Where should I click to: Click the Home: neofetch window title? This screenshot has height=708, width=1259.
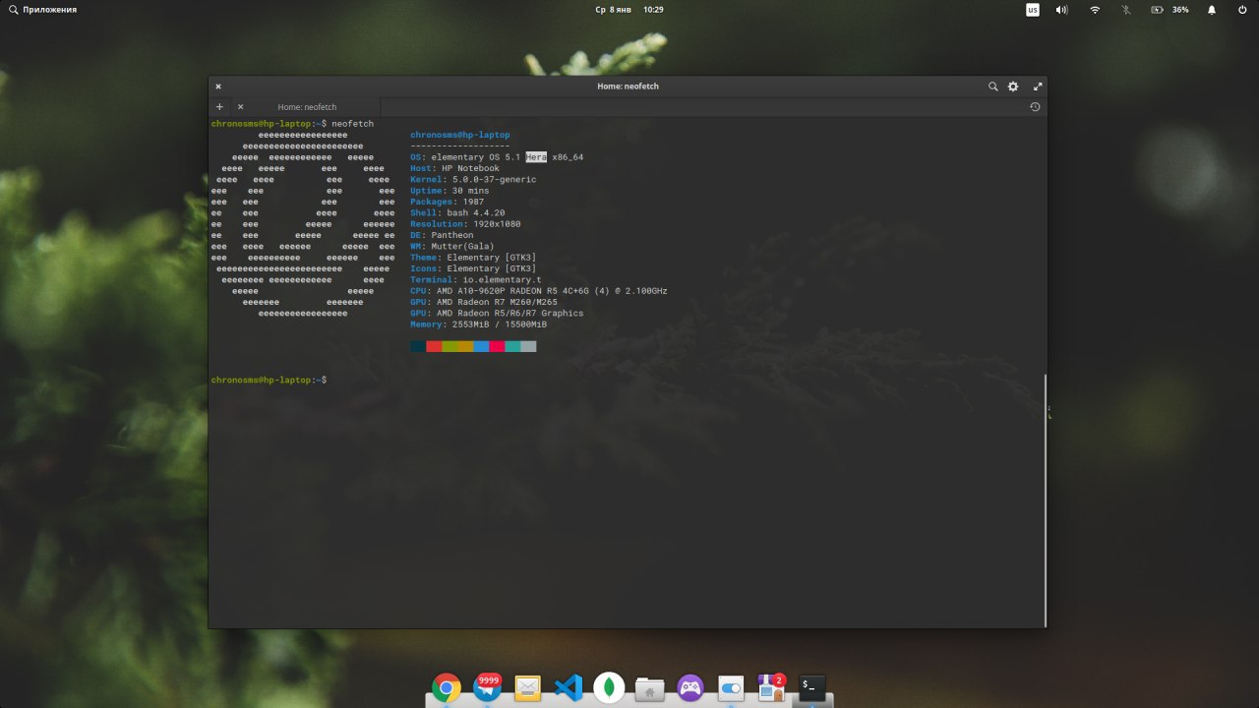pyautogui.click(x=628, y=87)
